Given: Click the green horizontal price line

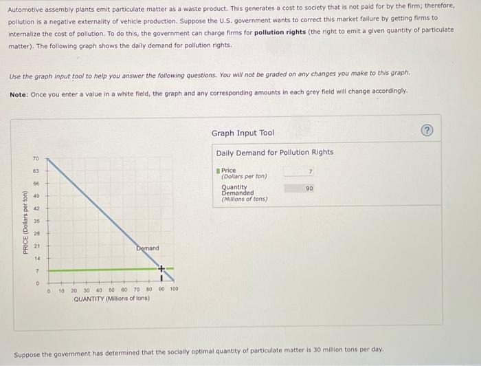Looking at the screenshot, I should [x=104, y=270].
